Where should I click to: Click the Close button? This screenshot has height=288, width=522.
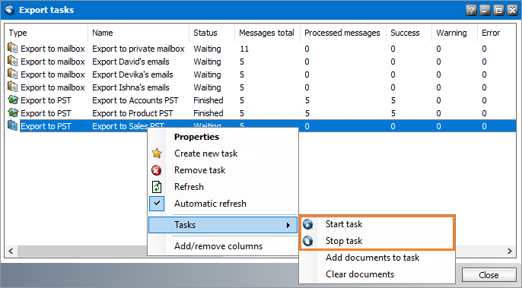pos(489,275)
